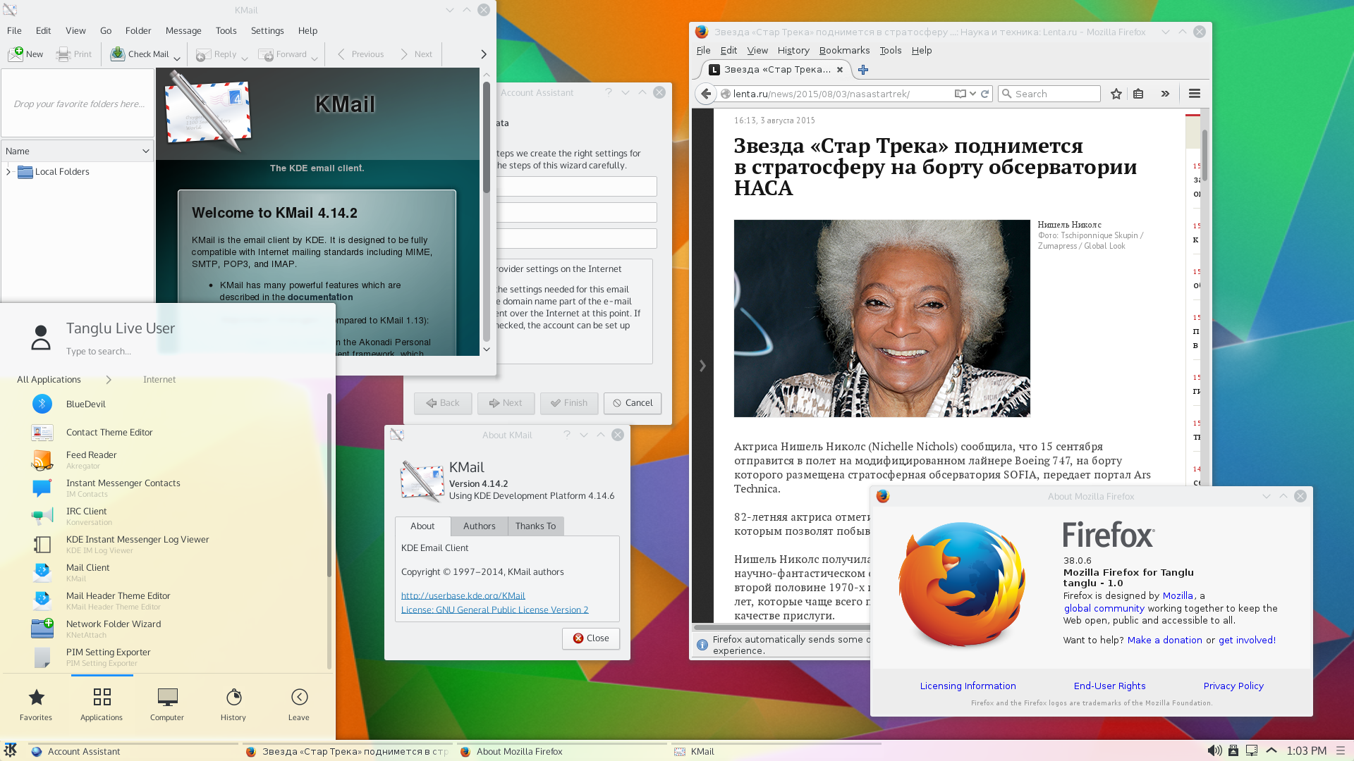Show hidden system tray icons arrow
The width and height of the screenshot is (1354, 761).
1271,751
